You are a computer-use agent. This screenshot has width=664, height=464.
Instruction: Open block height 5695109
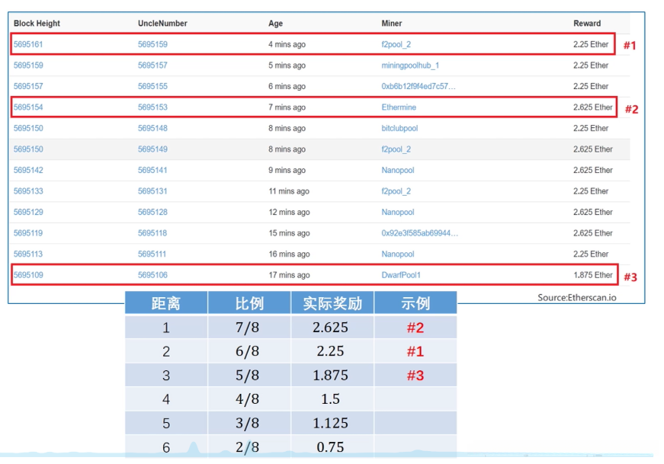[28, 275]
